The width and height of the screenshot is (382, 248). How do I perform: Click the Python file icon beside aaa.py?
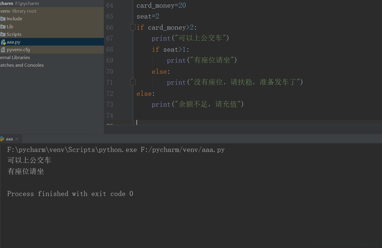click(x=3, y=42)
